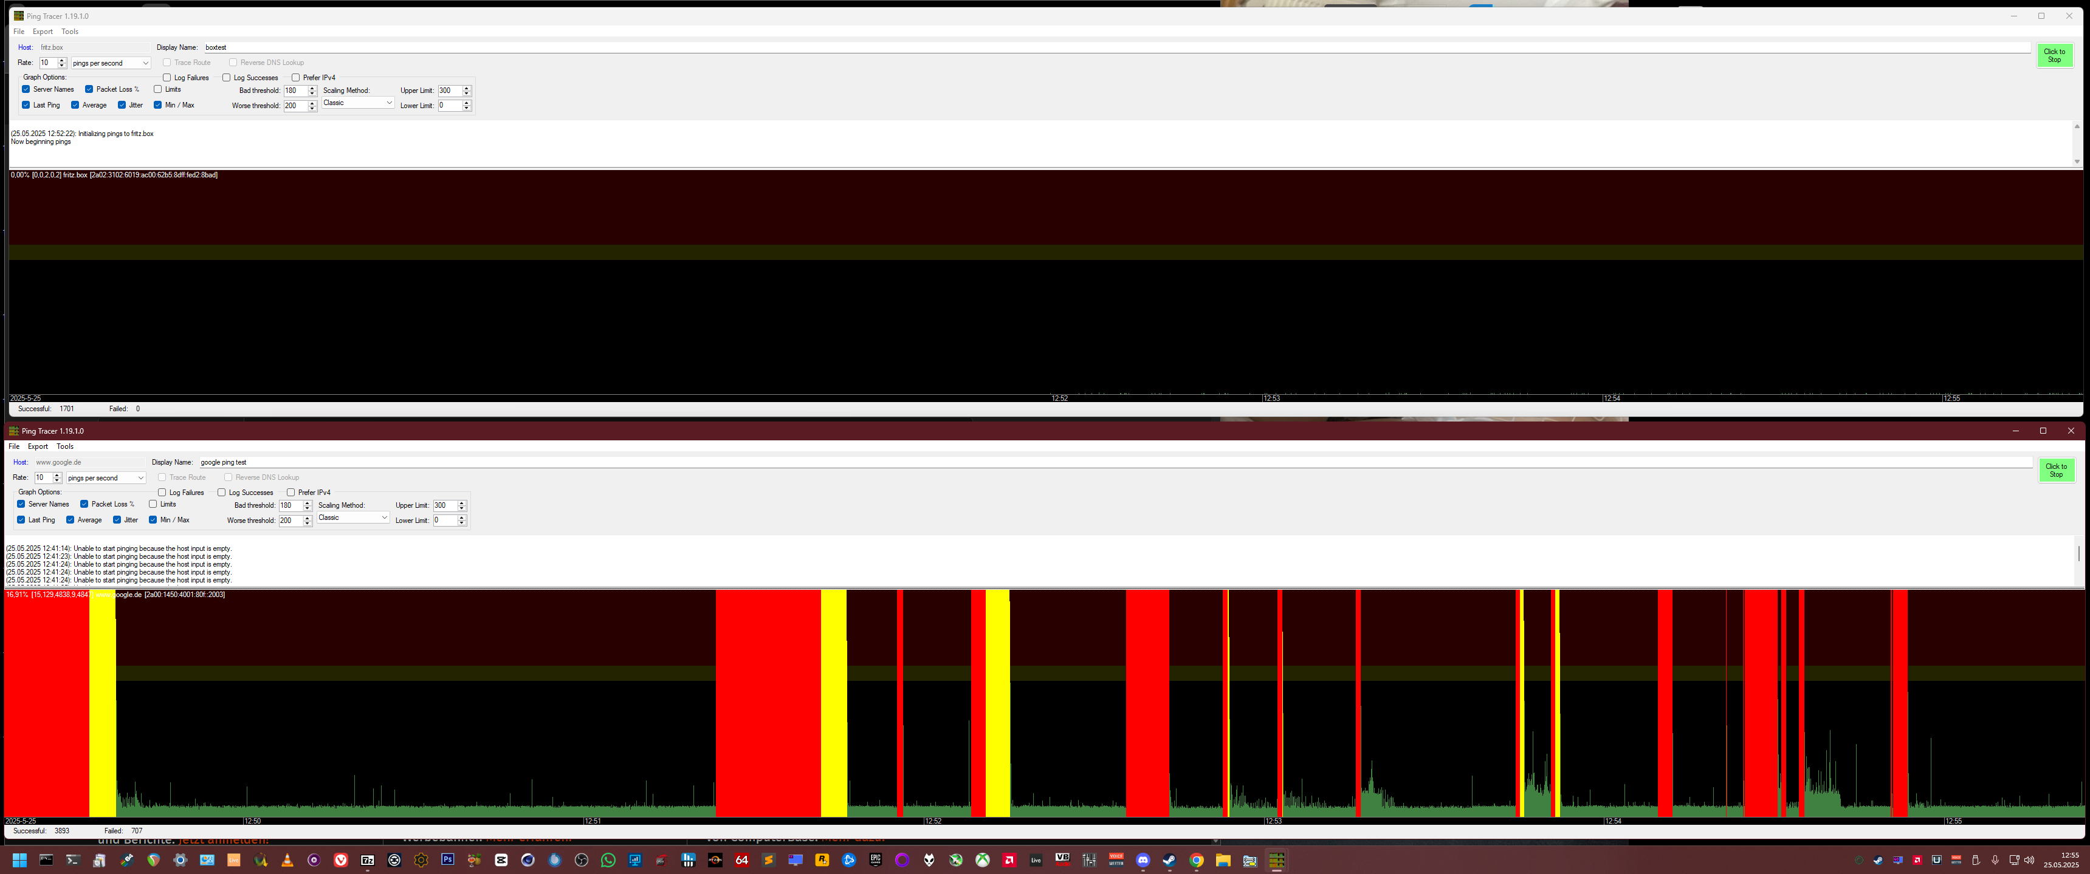Open Google Chrome taskbar icon
This screenshot has height=874, width=2090.
coord(1196,860)
